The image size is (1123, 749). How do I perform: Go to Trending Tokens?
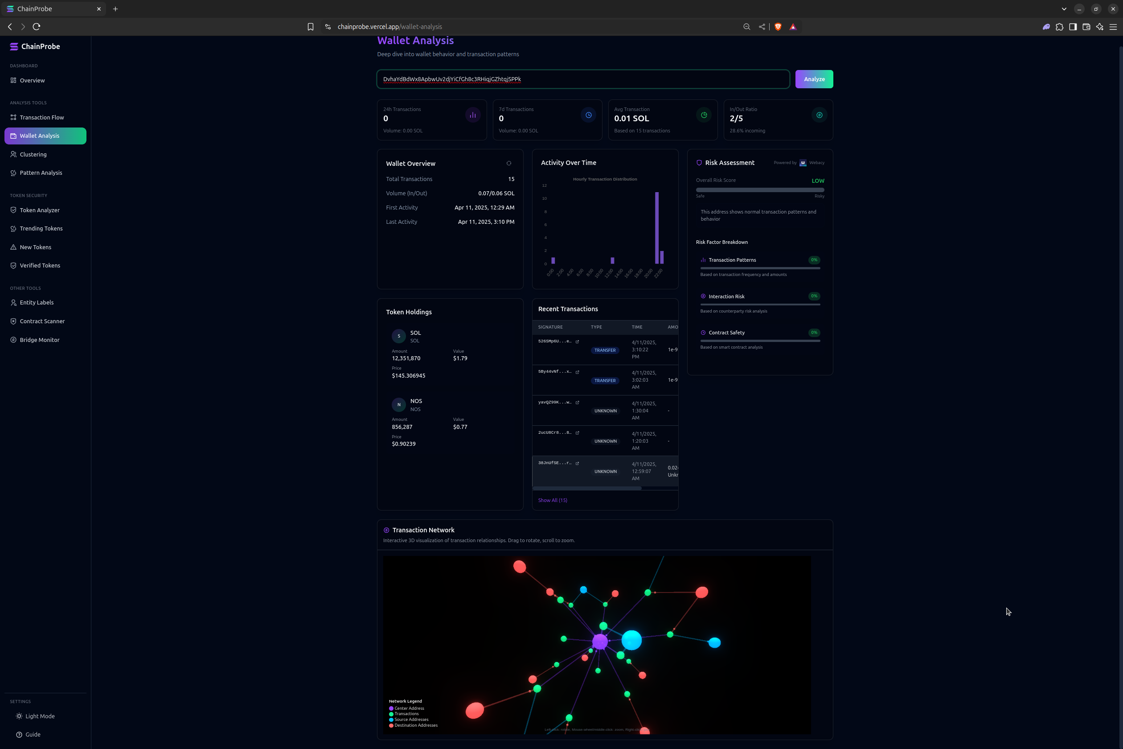pyautogui.click(x=45, y=228)
